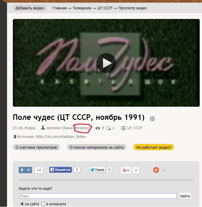
Task: Click the heart like icon
Action: (29, 170)
